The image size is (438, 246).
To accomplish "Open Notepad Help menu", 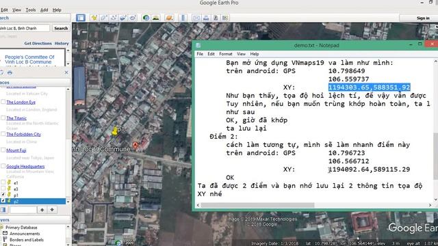I will [x=254, y=54].
